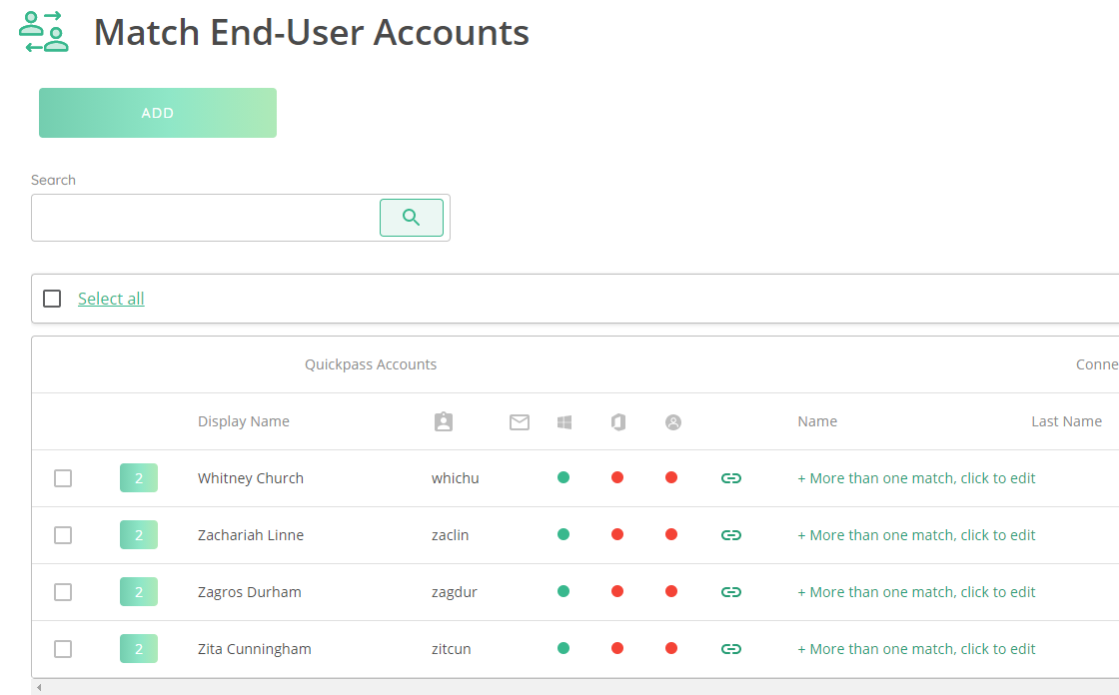Click the link icon for Zita Cunningham

(x=730, y=649)
